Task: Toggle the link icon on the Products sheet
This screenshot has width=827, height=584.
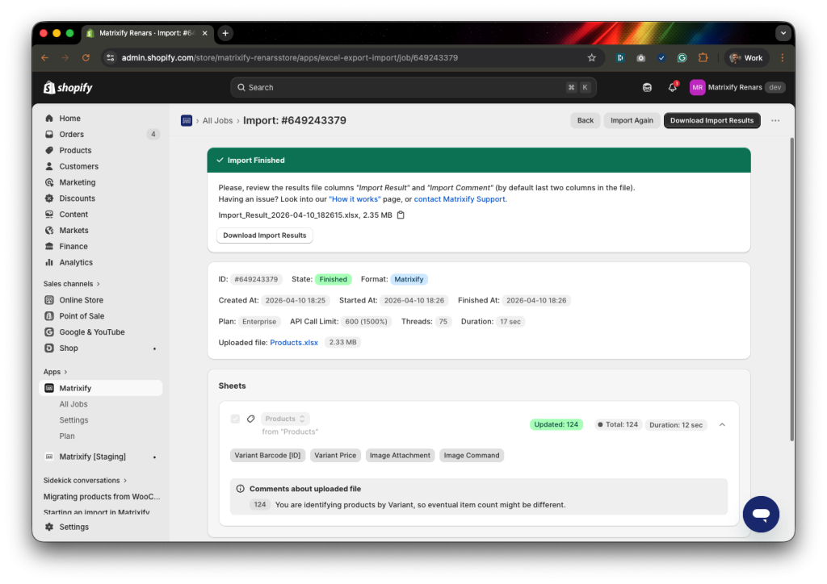Action: pyautogui.click(x=250, y=419)
